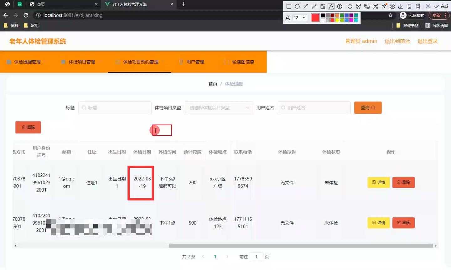
Task: Open a new browser tab
Action: 184,4
